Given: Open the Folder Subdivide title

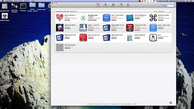Looking at the screenshot, I should tap(140, 35).
